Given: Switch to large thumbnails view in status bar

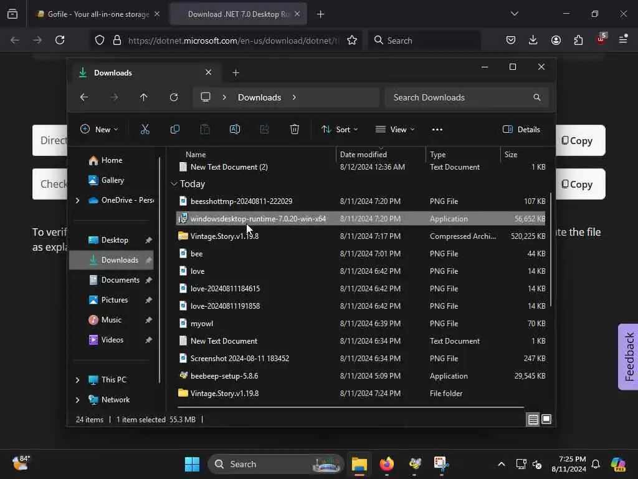Looking at the screenshot, I should point(546,419).
